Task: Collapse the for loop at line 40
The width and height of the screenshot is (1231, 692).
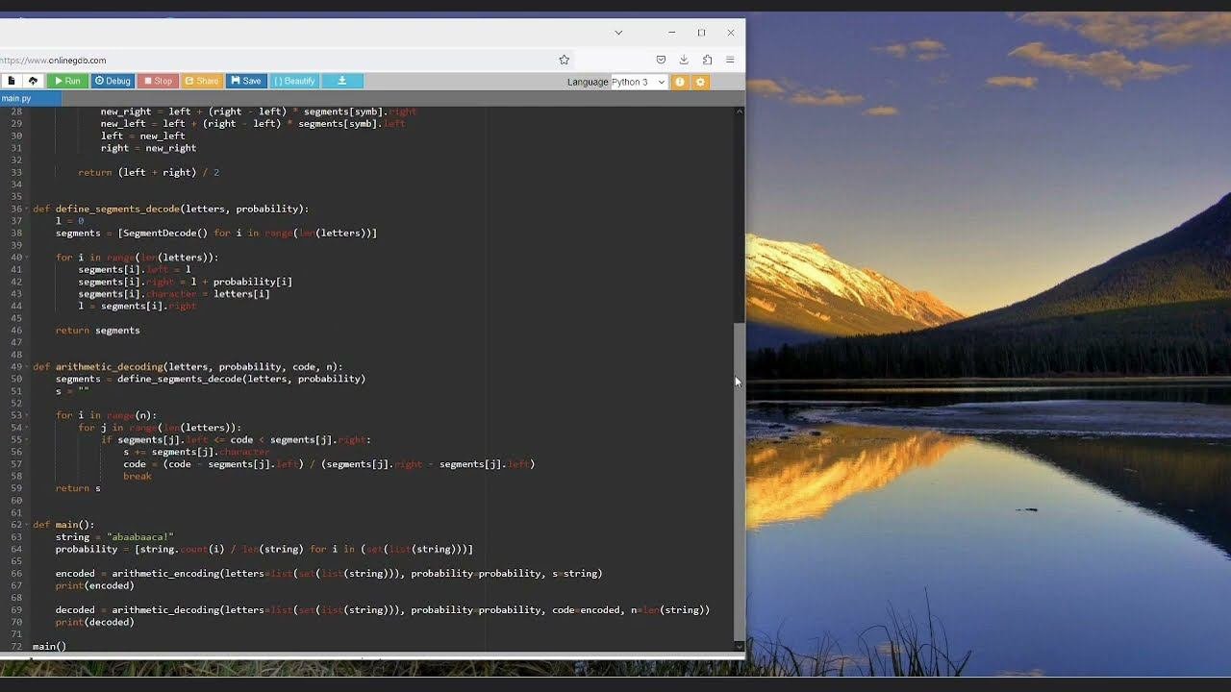Action: point(27,258)
